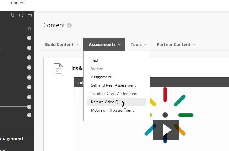The height and width of the screenshot is (151, 229).
Task: Select Kaltura Video Quiz option
Action: pyautogui.click(x=117, y=102)
